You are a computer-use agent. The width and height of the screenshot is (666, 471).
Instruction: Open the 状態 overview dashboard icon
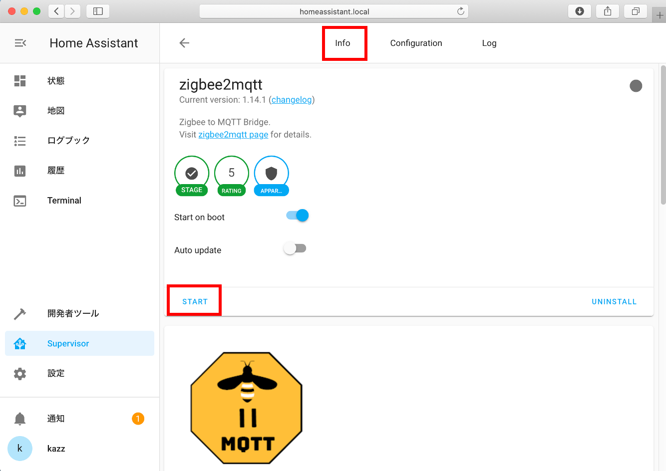tap(20, 81)
